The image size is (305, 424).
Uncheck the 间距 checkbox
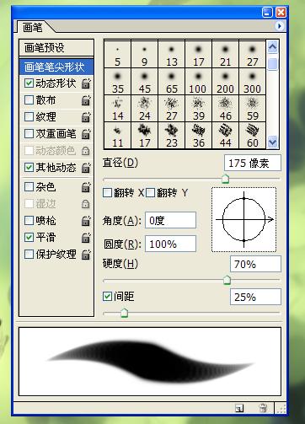(x=107, y=296)
